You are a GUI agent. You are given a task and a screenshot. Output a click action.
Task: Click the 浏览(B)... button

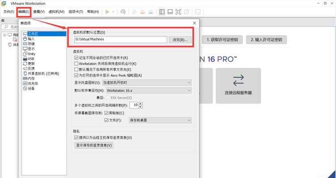click(180, 40)
